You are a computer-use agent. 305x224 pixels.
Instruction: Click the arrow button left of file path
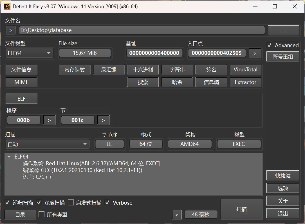click(11, 30)
